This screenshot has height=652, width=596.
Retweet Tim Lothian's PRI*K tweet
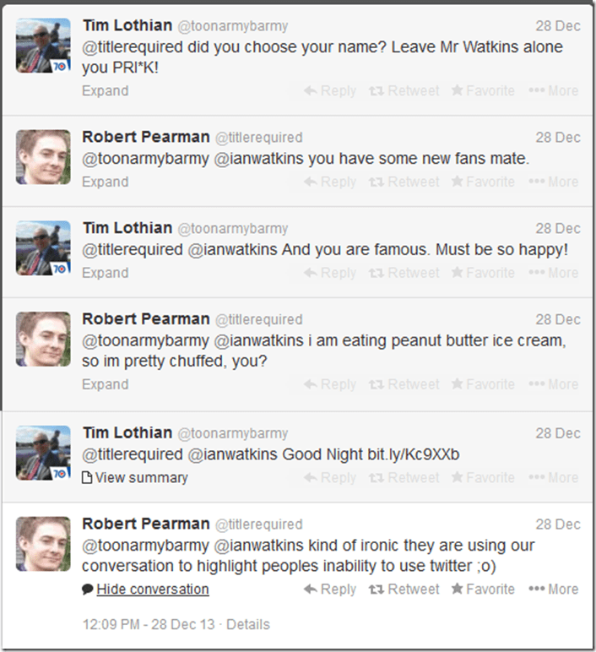tap(404, 90)
